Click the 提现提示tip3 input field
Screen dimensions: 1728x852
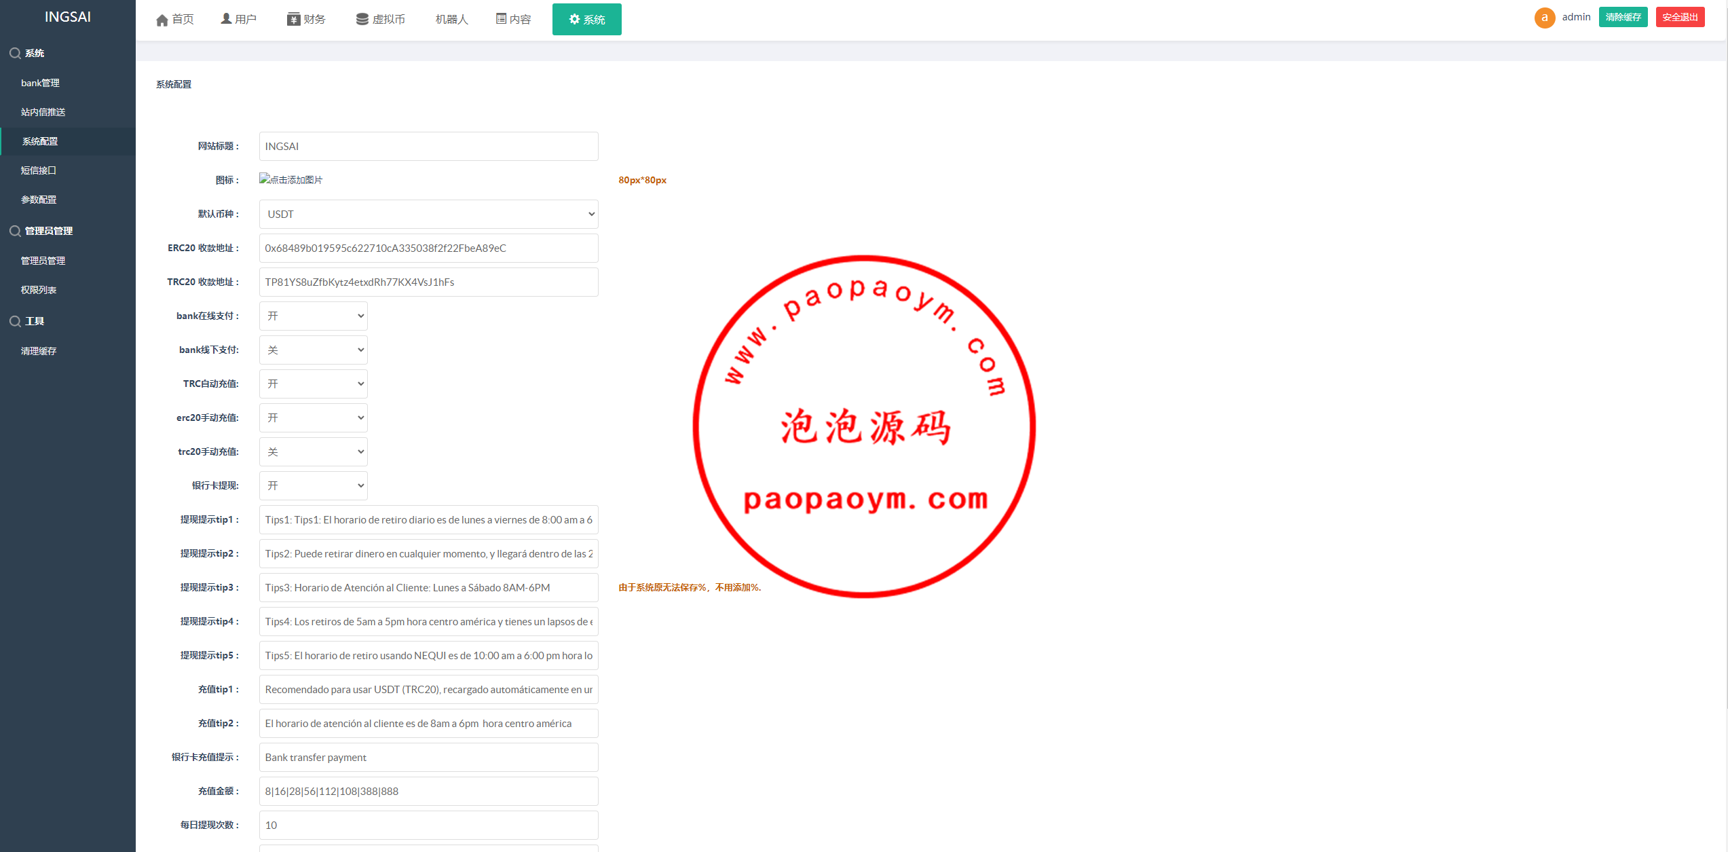click(x=428, y=587)
